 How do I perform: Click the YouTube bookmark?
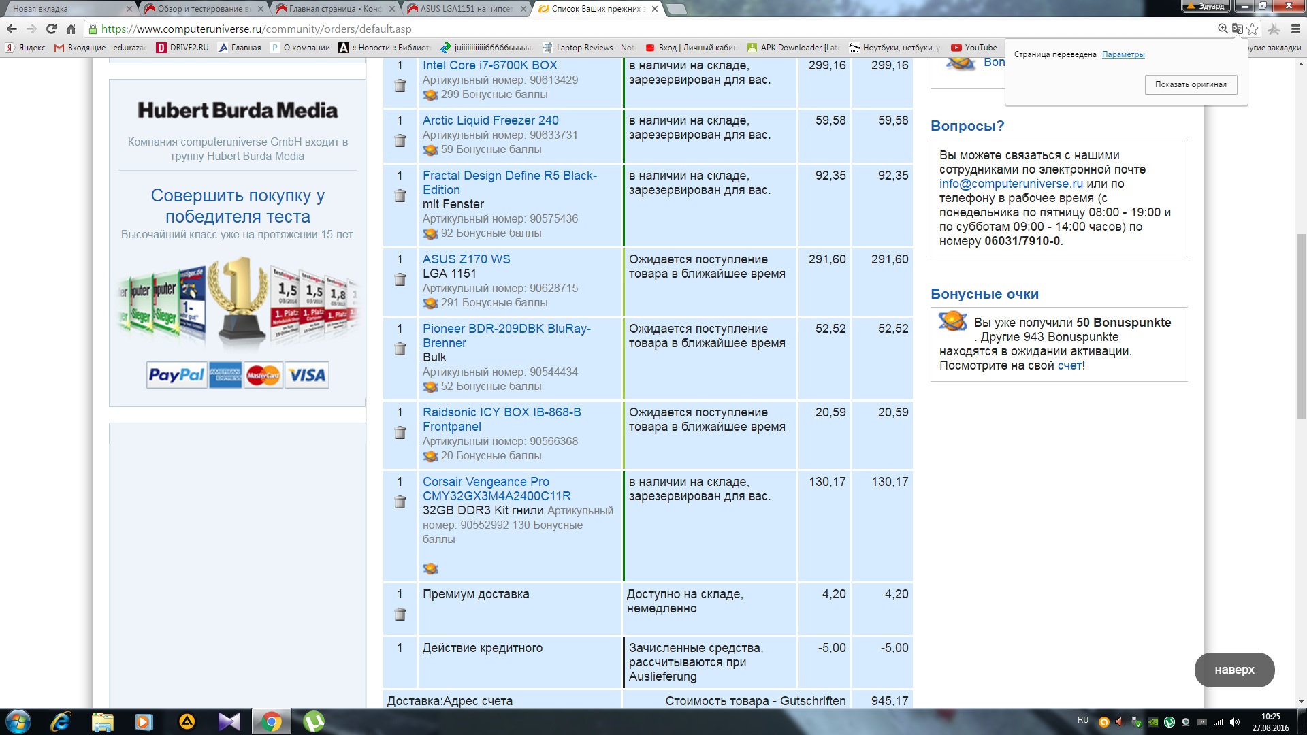pos(974,48)
